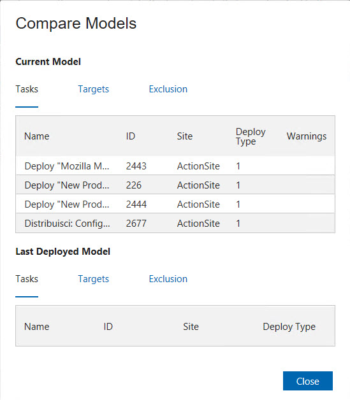Click Deploy Type header in Current Model table
Viewport: 350px width, 400px height.
(x=251, y=136)
